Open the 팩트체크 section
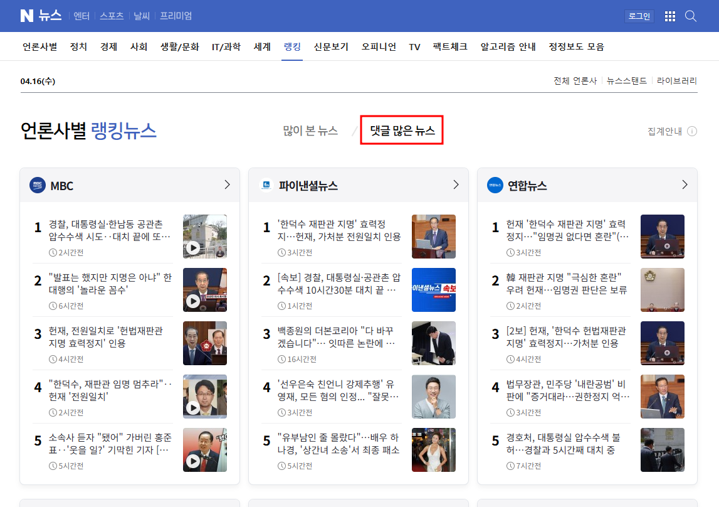 click(449, 46)
